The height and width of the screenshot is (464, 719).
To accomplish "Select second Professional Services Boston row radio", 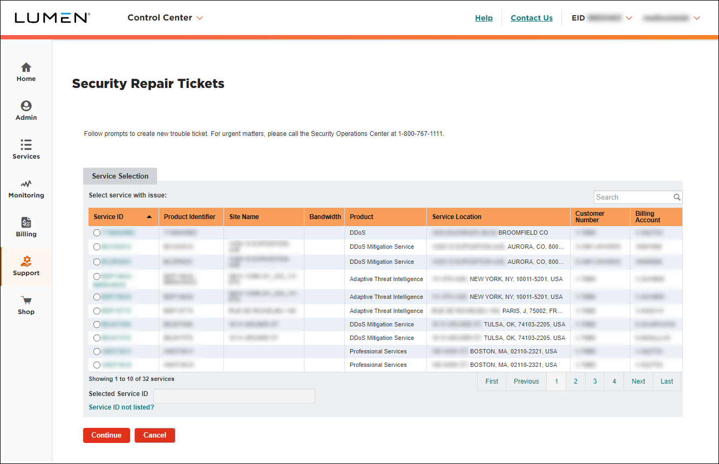I will pos(97,365).
